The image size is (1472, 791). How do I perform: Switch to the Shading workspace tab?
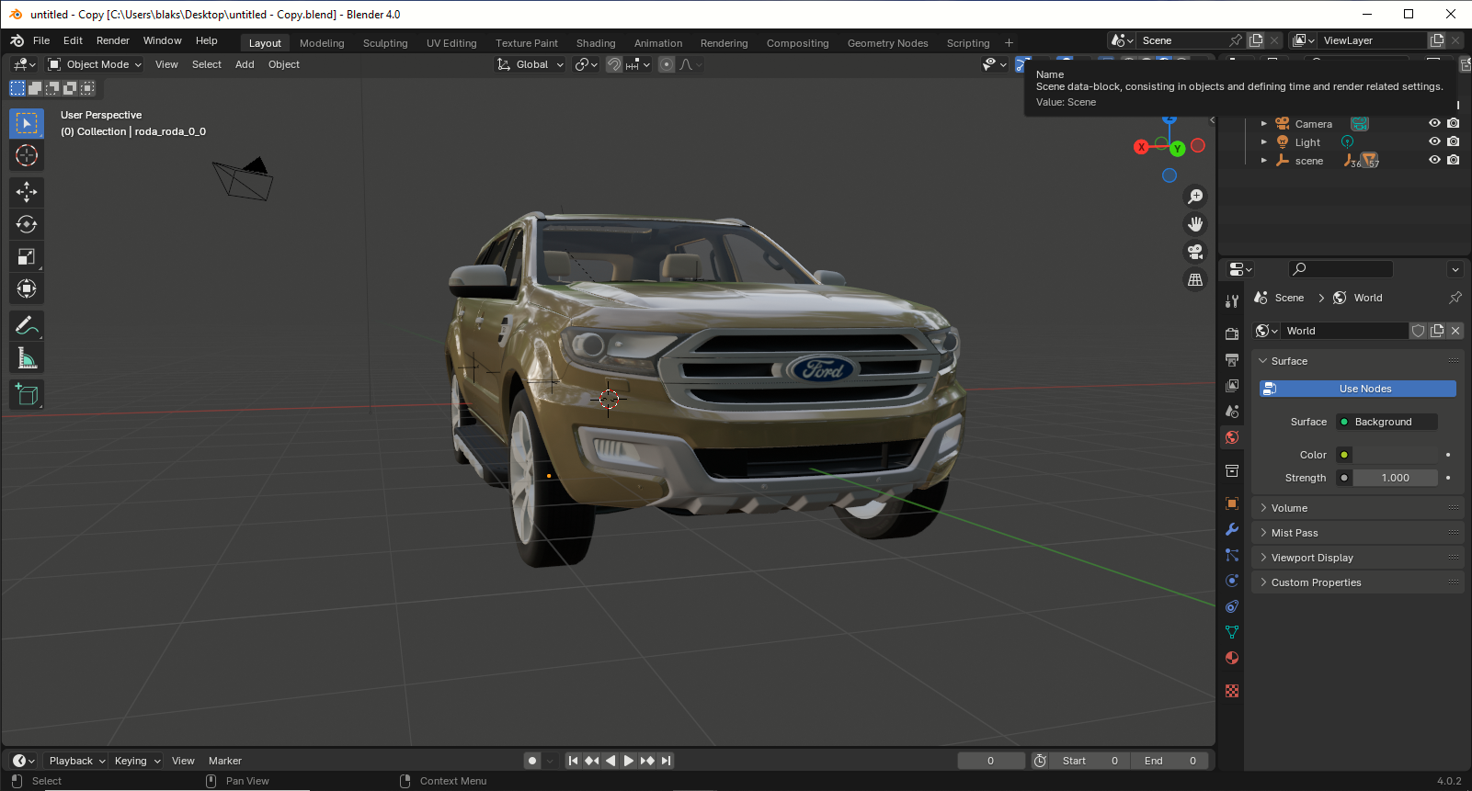[x=596, y=43]
